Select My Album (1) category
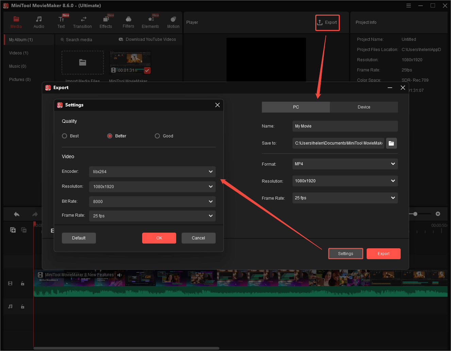 tap(29, 40)
